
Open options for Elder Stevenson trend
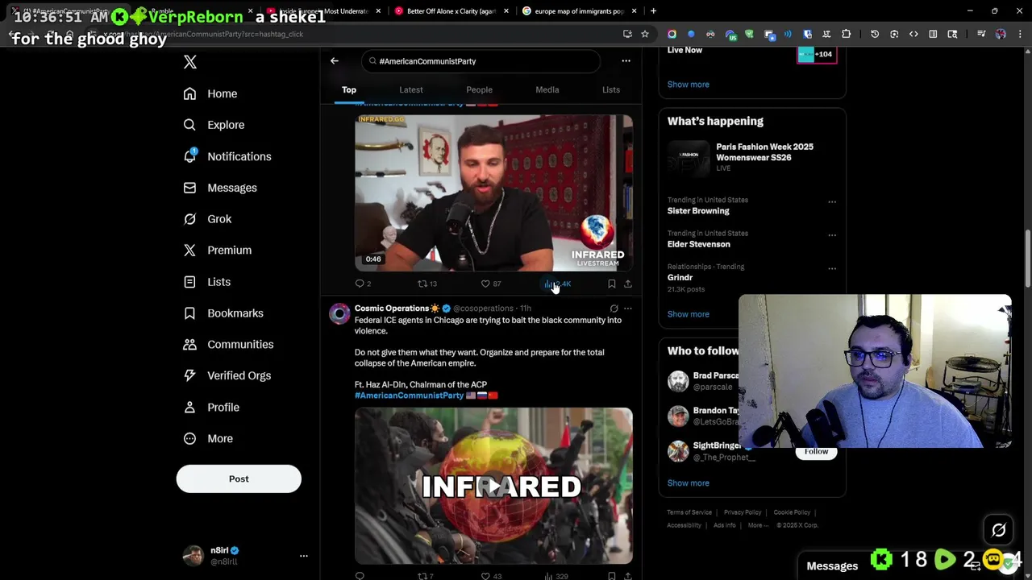(x=832, y=235)
